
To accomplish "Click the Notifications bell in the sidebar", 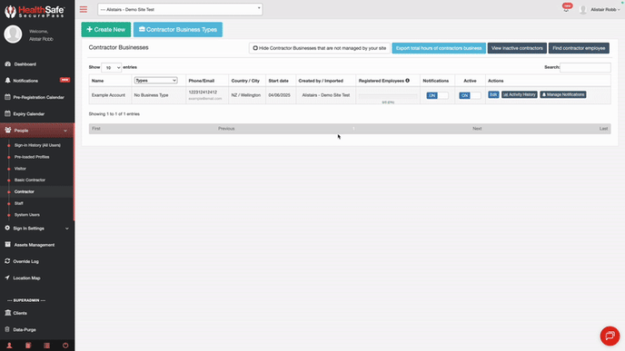I will (7, 81).
